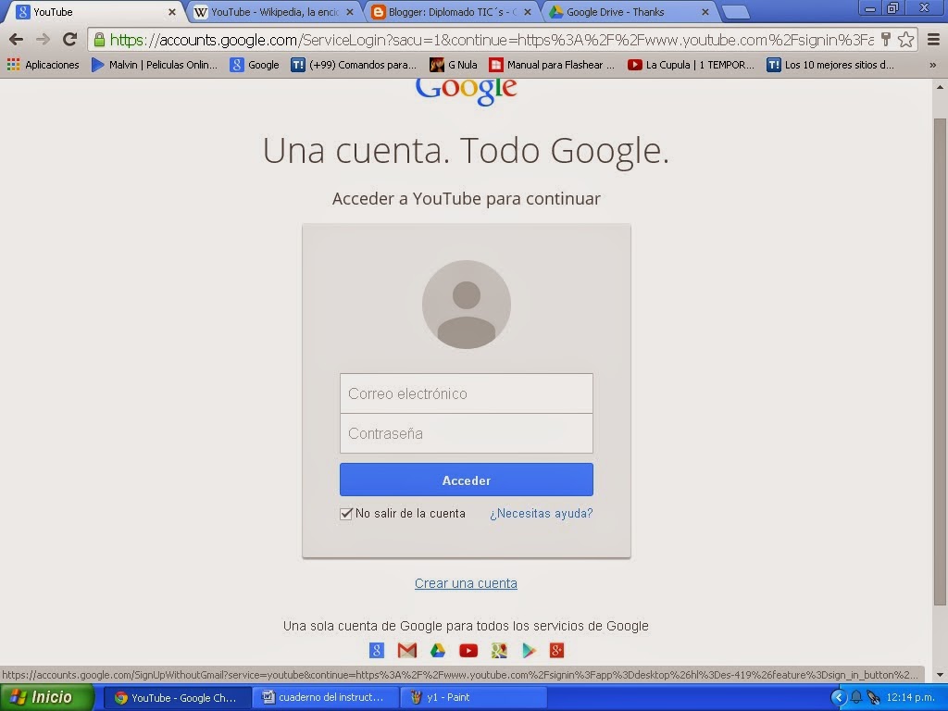
Task: Click the 12:14 p.m. system clock
Action: pyautogui.click(x=911, y=698)
